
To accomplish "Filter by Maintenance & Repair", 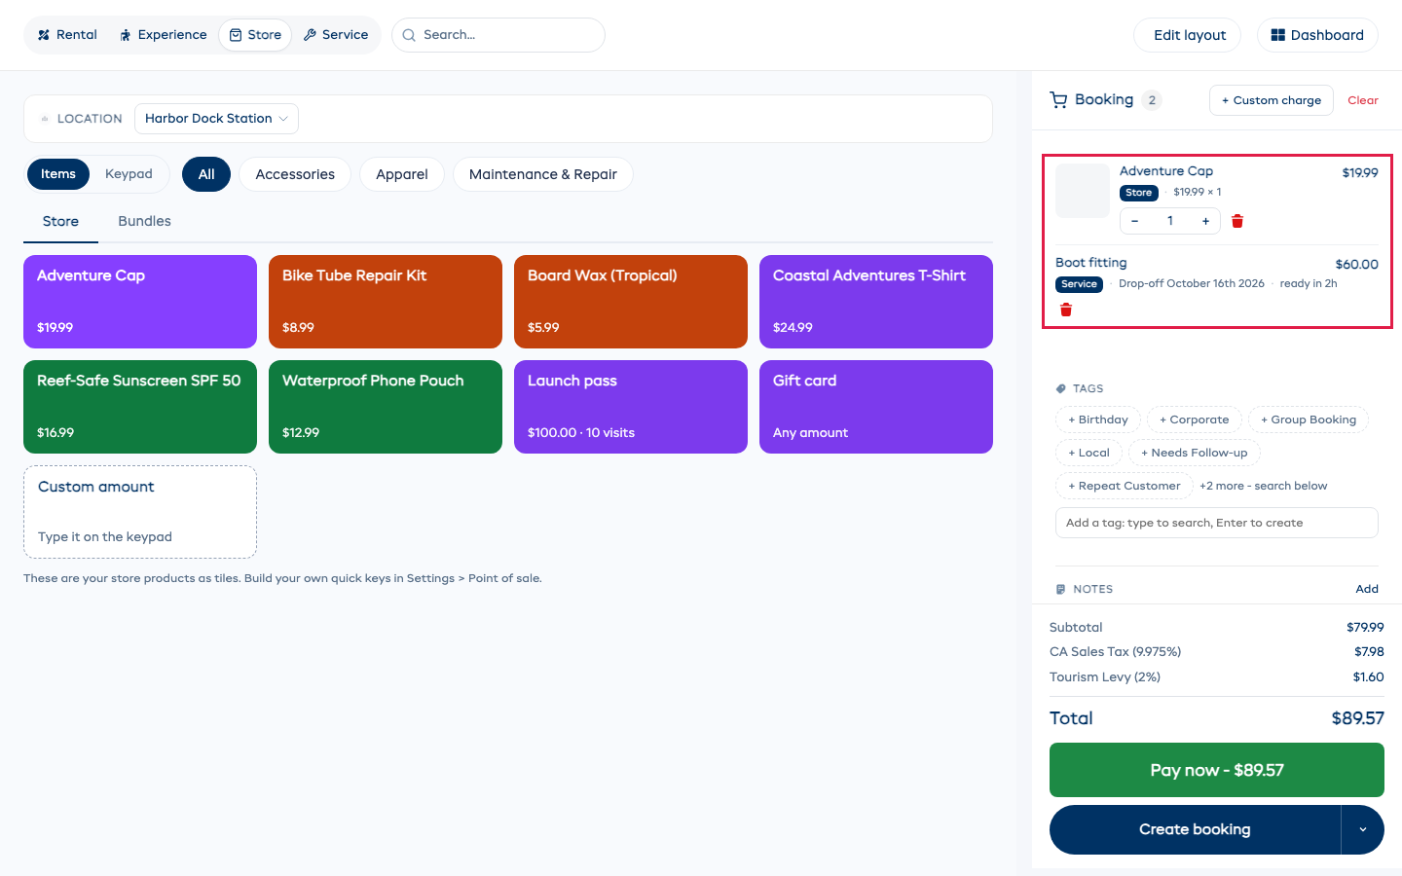I will (543, 174).
